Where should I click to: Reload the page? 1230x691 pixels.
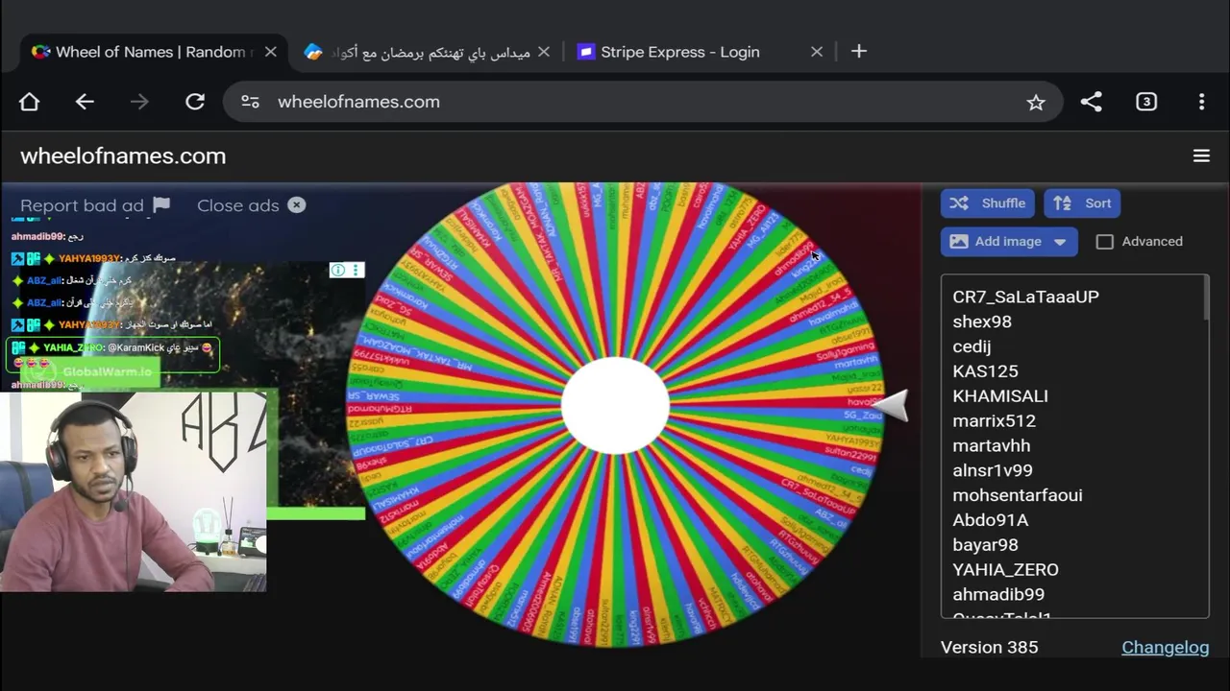[x=195, y=102]
